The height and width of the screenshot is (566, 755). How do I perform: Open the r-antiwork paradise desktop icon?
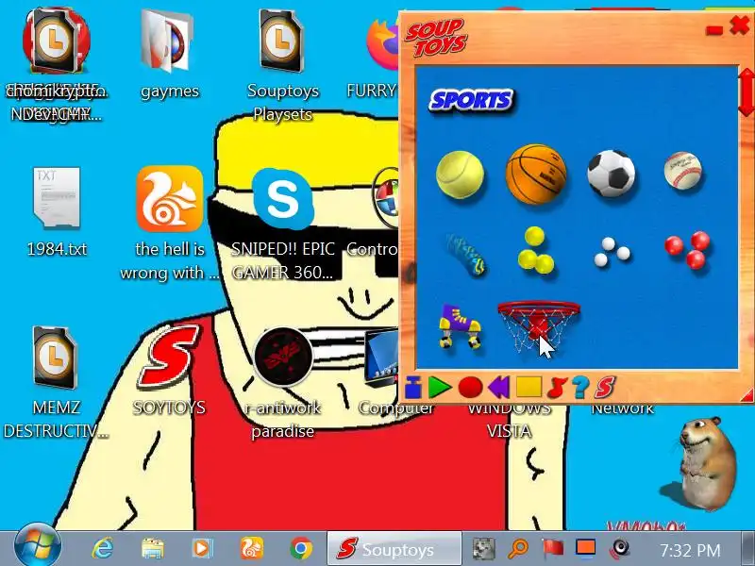(x=282, y=382)
